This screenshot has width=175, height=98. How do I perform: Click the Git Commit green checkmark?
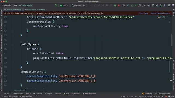132,5
